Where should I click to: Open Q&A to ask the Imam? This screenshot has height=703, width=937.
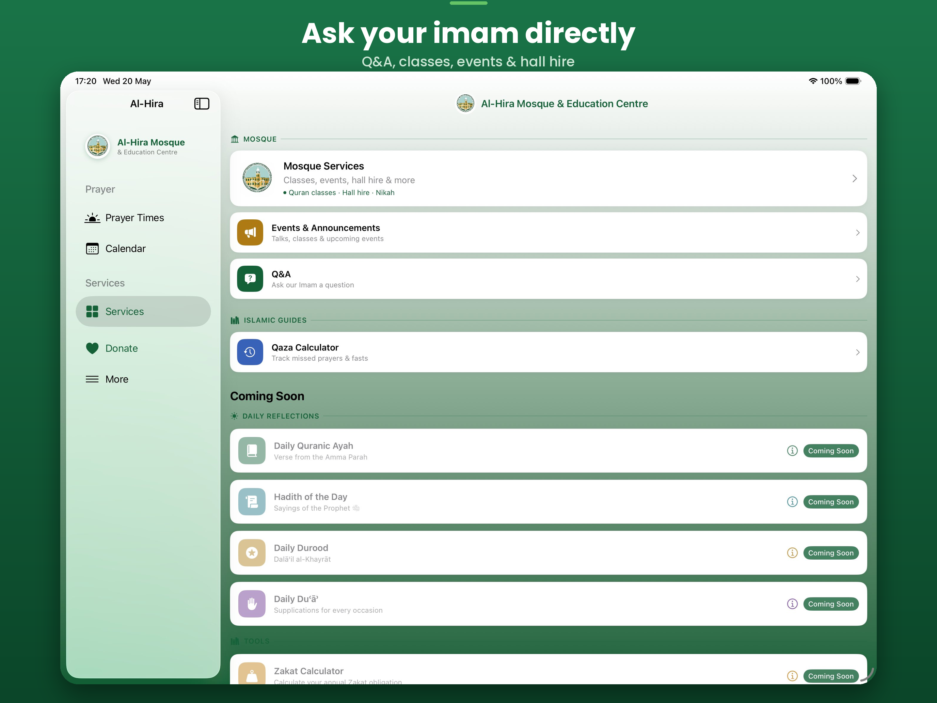point(548,279)
